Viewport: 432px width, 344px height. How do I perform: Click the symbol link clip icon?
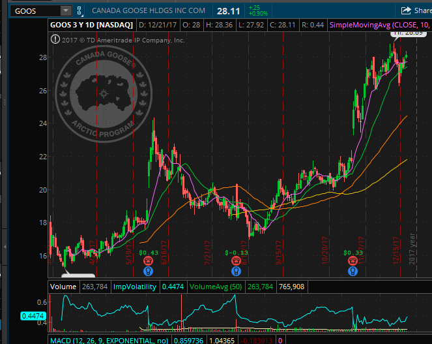click(x=79, y=10)
